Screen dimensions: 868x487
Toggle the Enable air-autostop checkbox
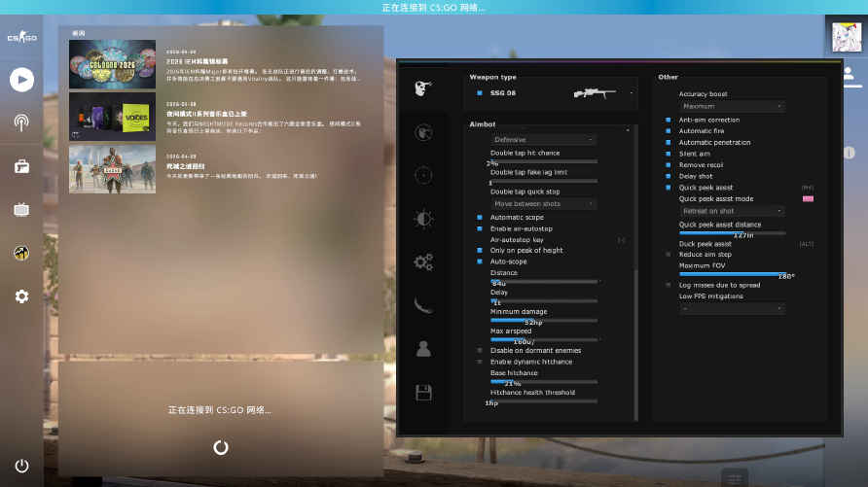[480, 228]
